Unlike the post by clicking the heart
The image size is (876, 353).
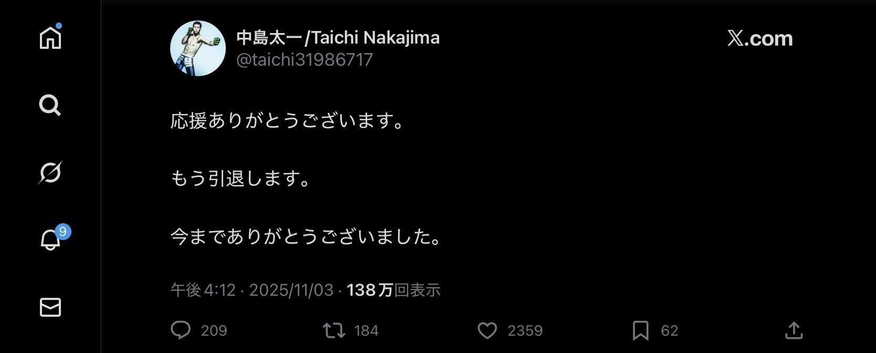tap(488, 330)
